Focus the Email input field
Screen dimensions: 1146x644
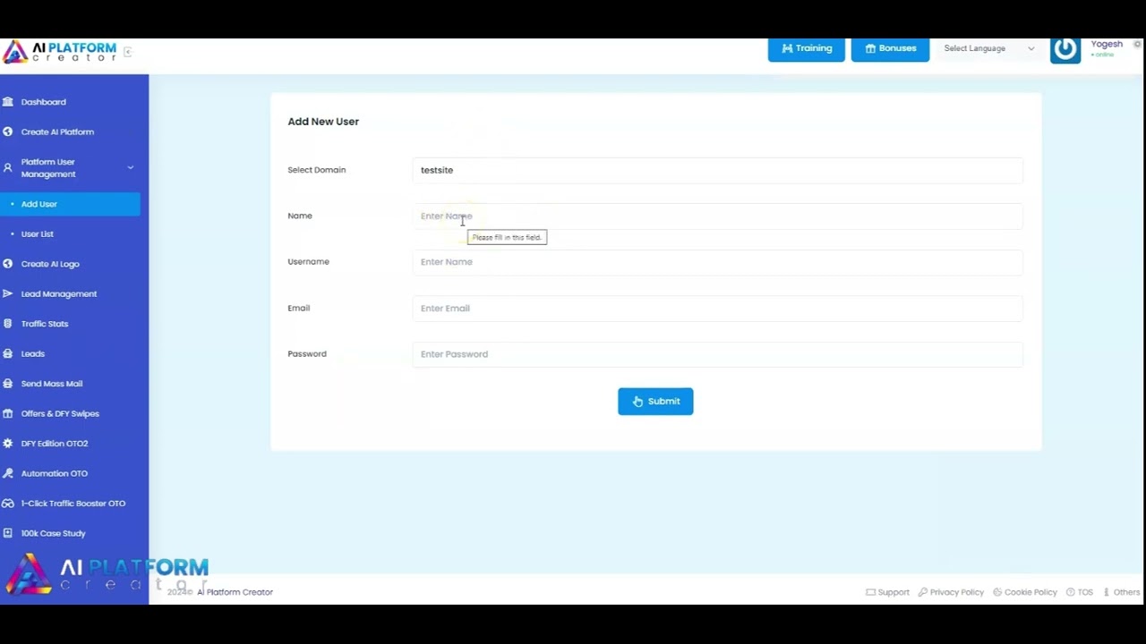tap(717, 309)
